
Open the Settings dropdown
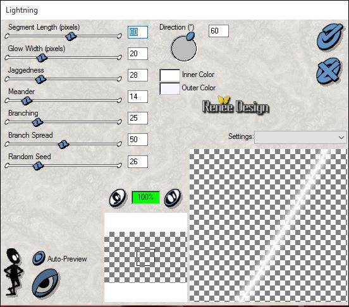[300, 137]
